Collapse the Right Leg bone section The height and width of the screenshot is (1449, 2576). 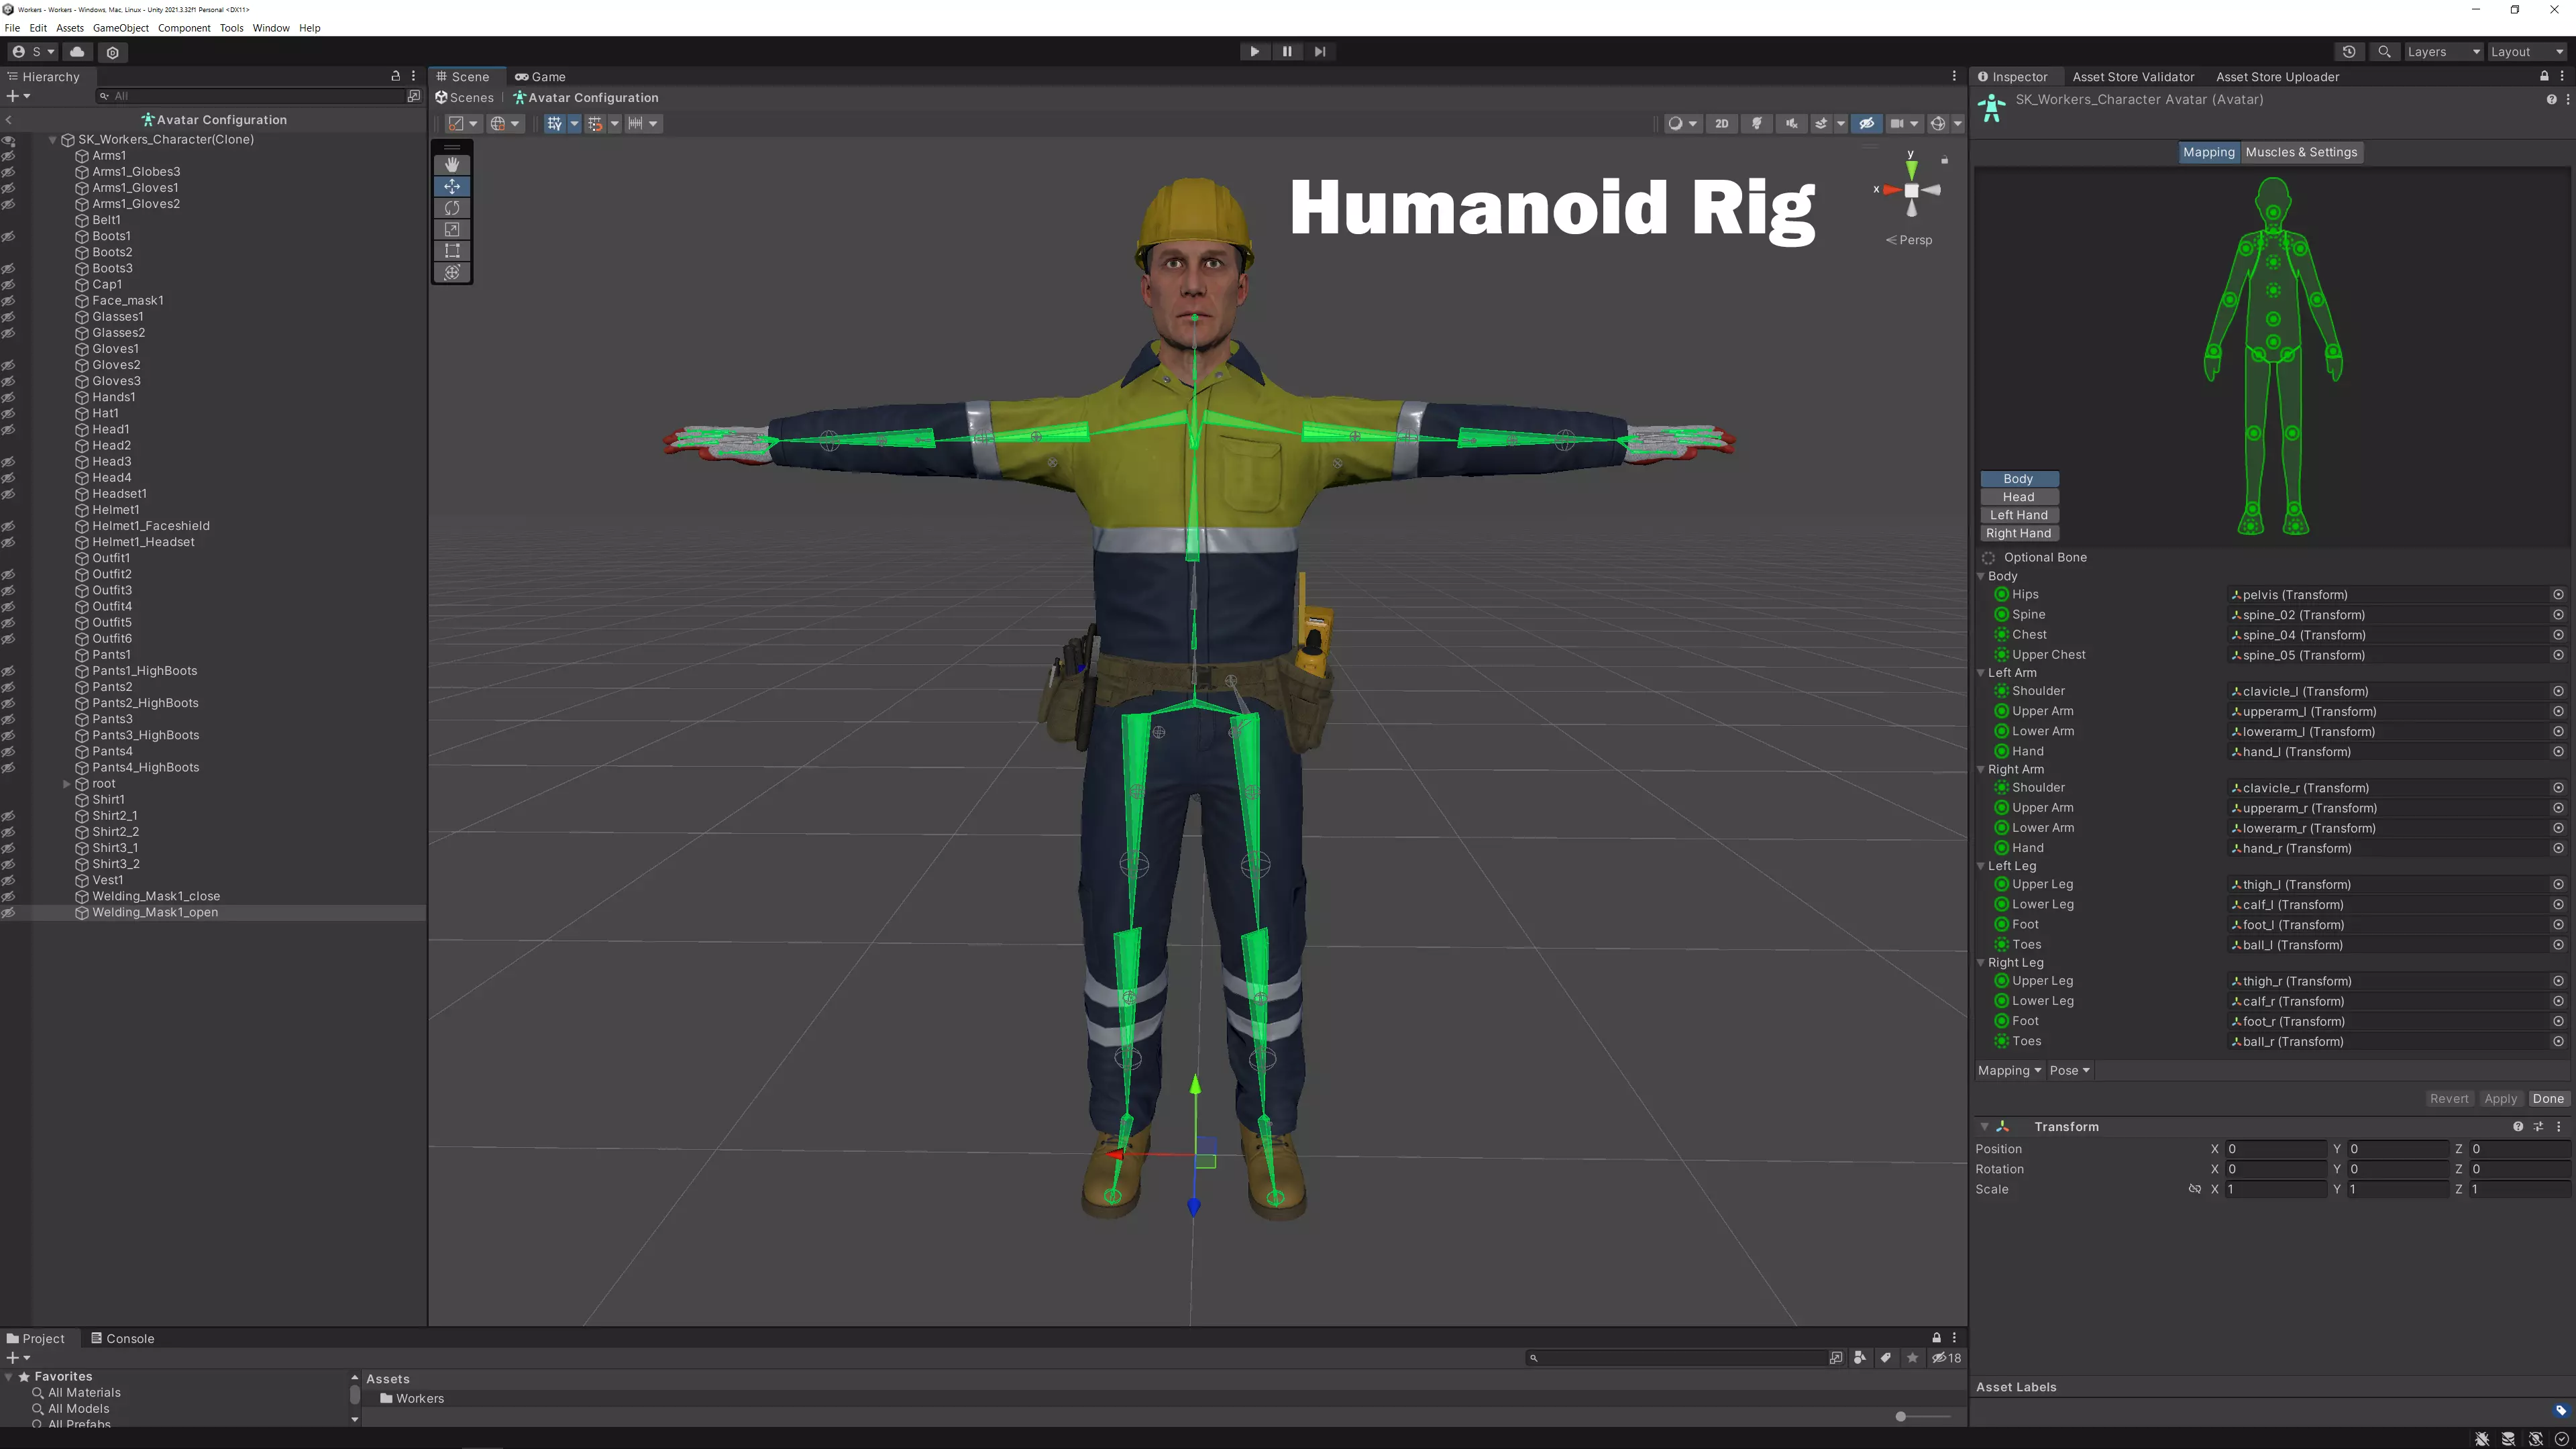click(1981, 964)
